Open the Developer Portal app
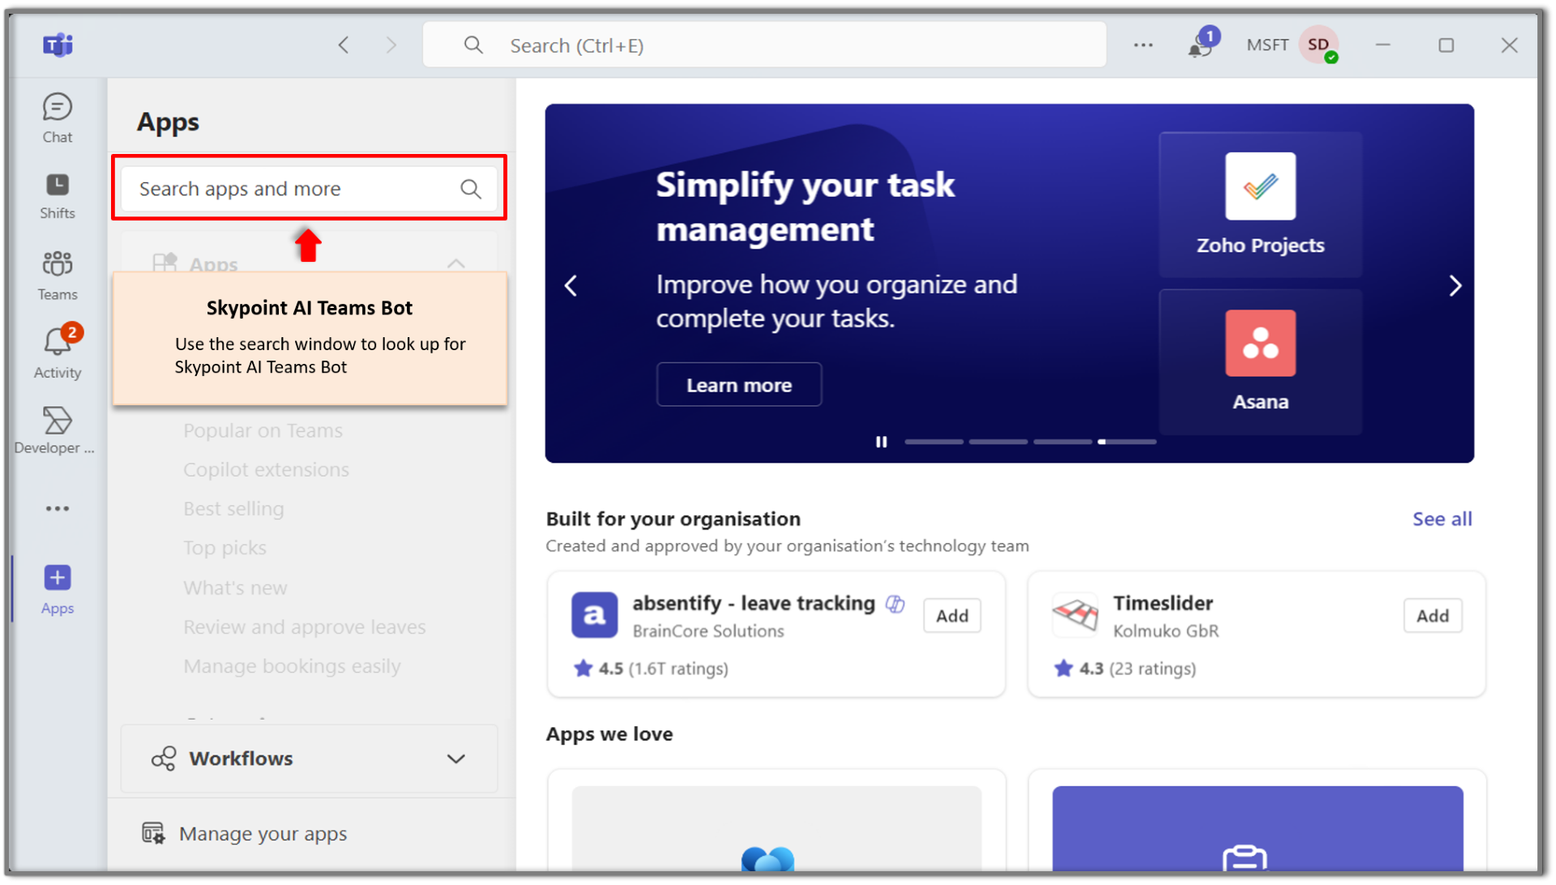 click(x=55, y=430)
